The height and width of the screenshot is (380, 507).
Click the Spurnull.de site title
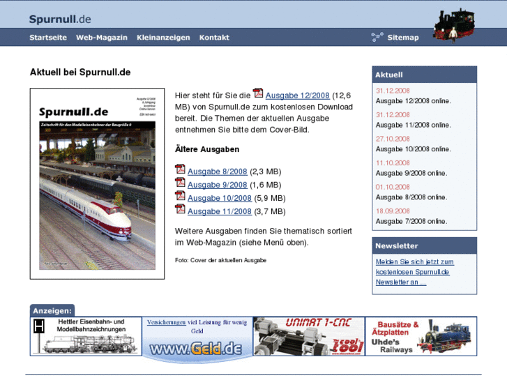tap(60, 19)
